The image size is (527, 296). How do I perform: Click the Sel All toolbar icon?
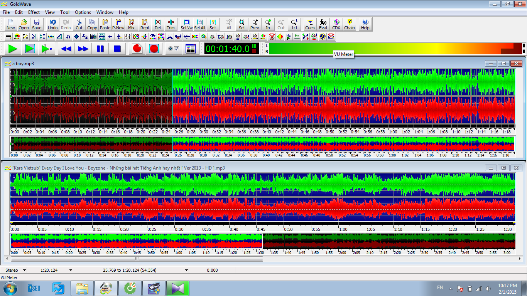tap(199, 24)
